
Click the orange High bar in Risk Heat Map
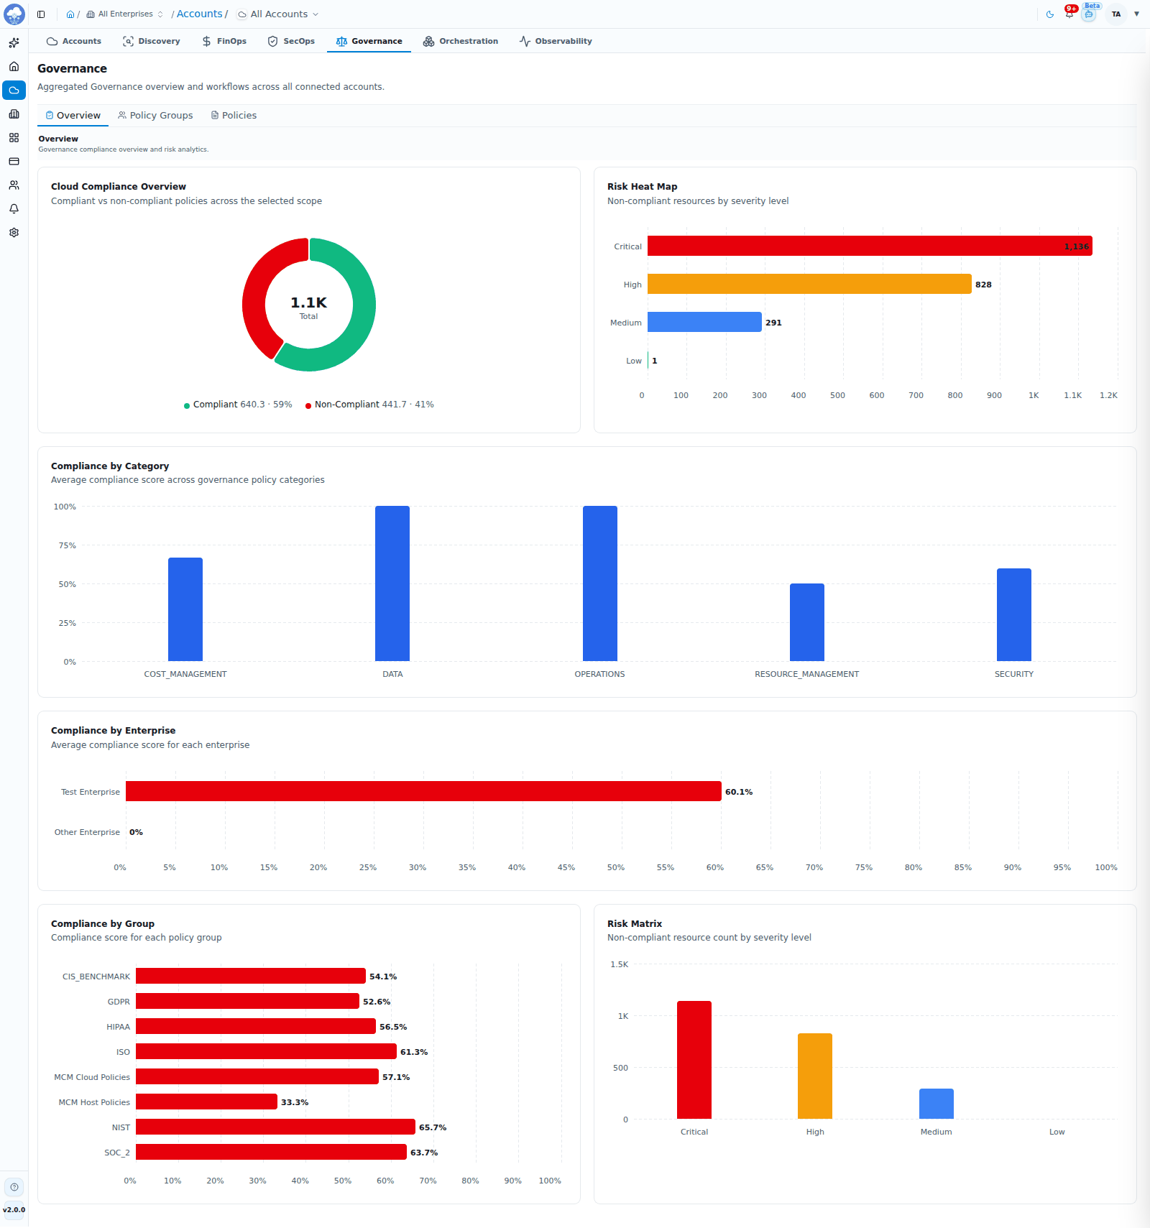(809, 284)
